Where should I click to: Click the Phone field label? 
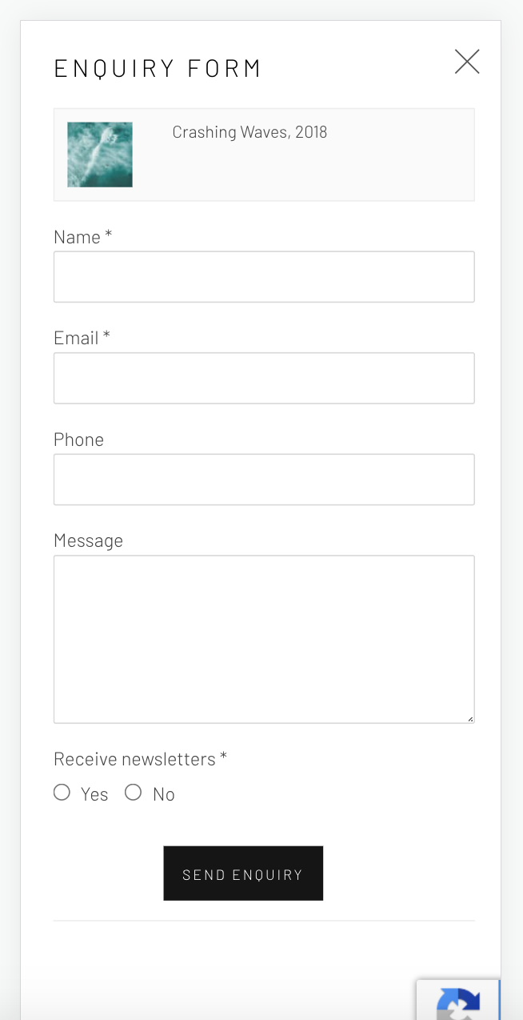click(x=78, y=440)
